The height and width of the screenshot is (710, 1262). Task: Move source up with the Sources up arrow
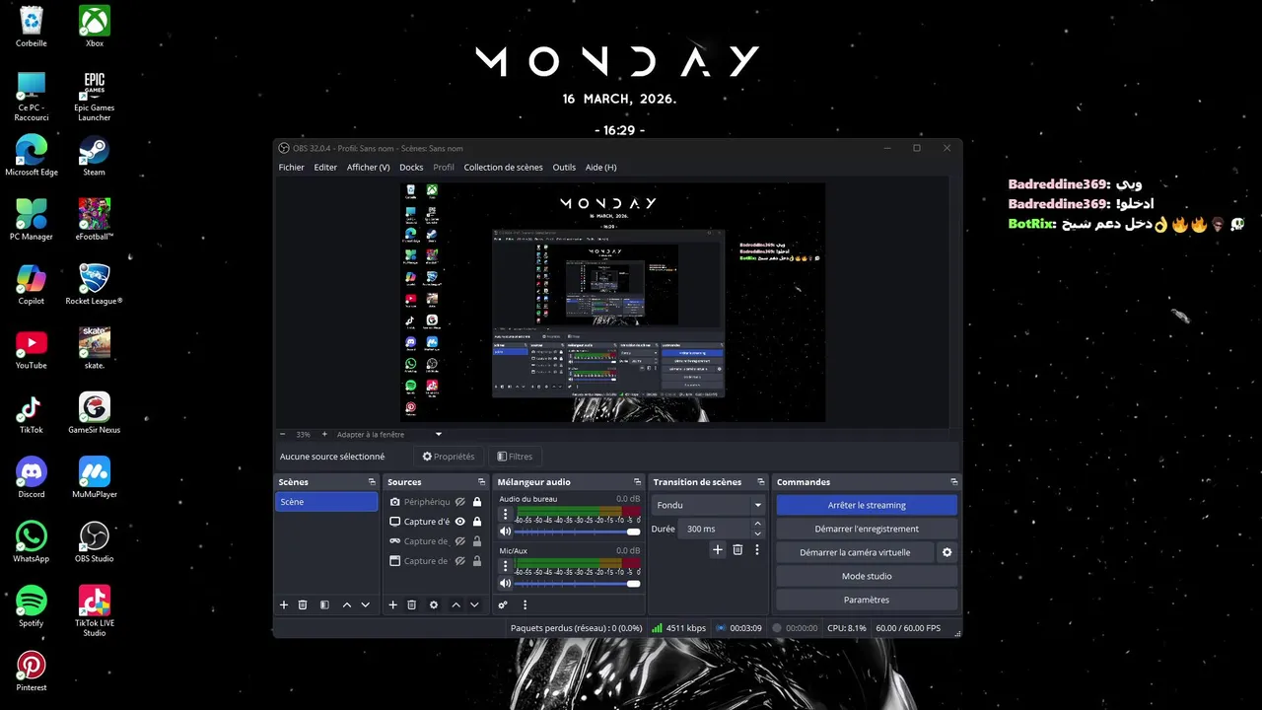[x=456, y=604]
